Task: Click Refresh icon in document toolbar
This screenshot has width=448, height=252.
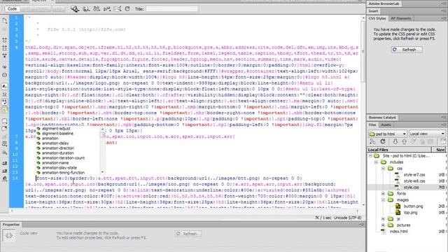Action: point(127,9)
